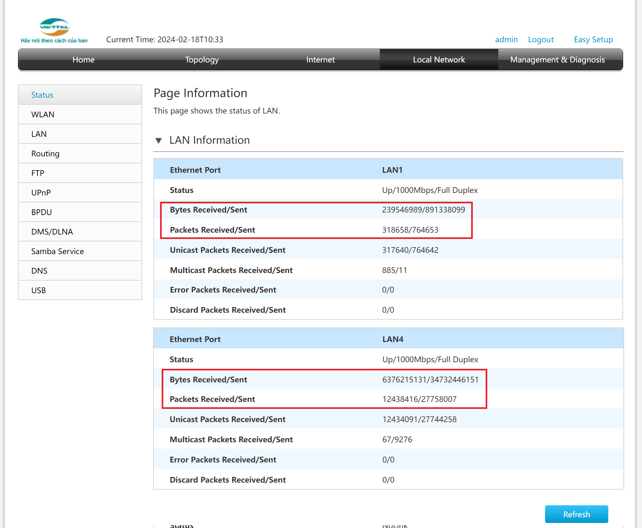
Task: Open the Routing sidebar item
Action: (x=80, y=154)
